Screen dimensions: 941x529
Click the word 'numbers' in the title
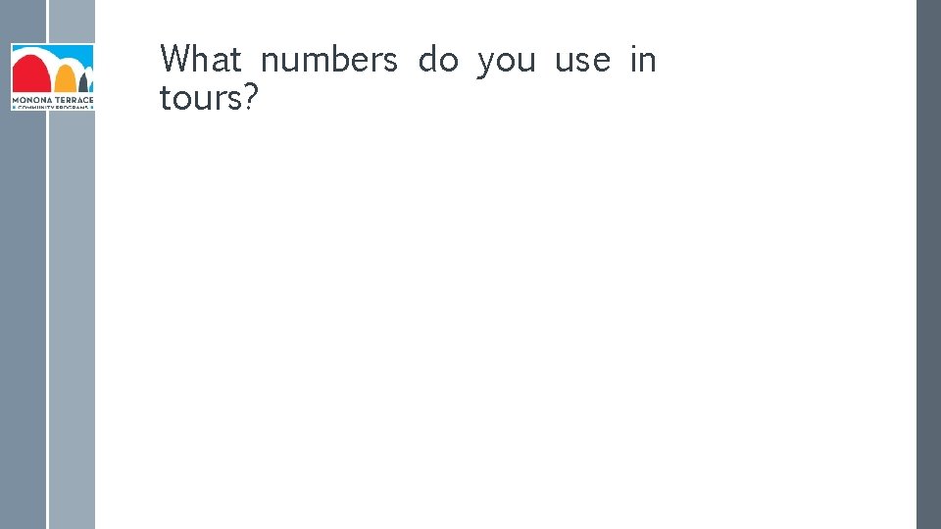point(328,60)
